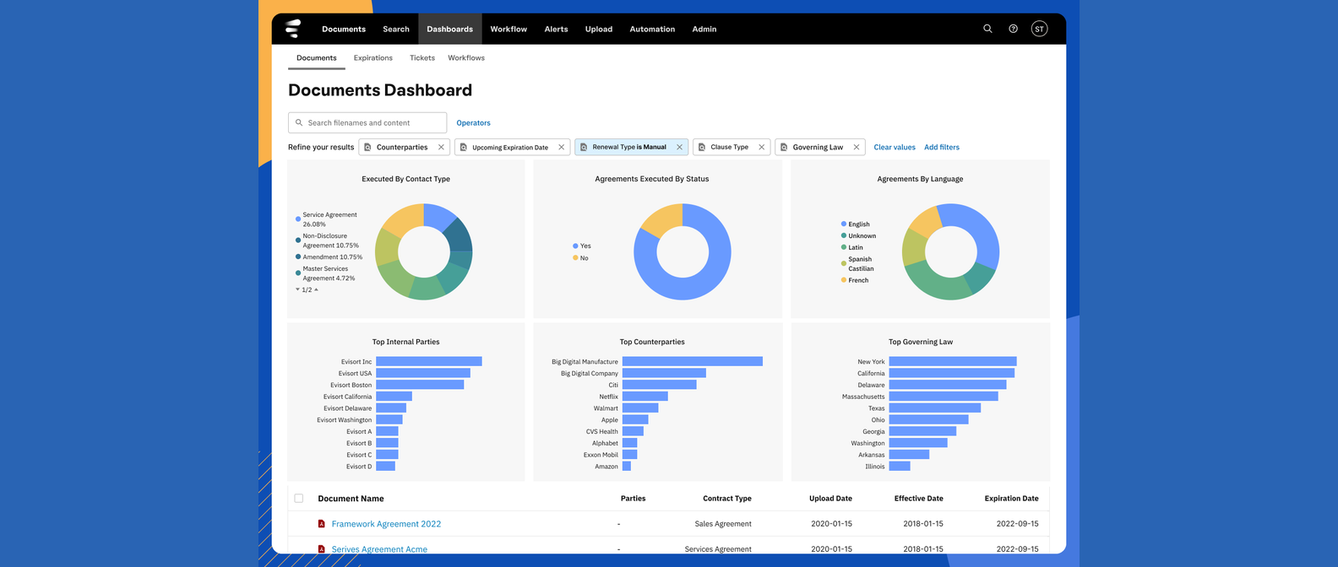Click the Add filters link
Image resolution: width=1338 pixels, height=567 pixels.
pyautogui.click(x=942, y=147)
